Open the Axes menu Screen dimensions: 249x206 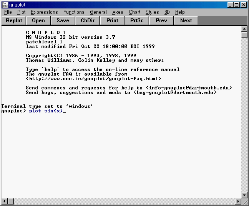click(118, 12)
